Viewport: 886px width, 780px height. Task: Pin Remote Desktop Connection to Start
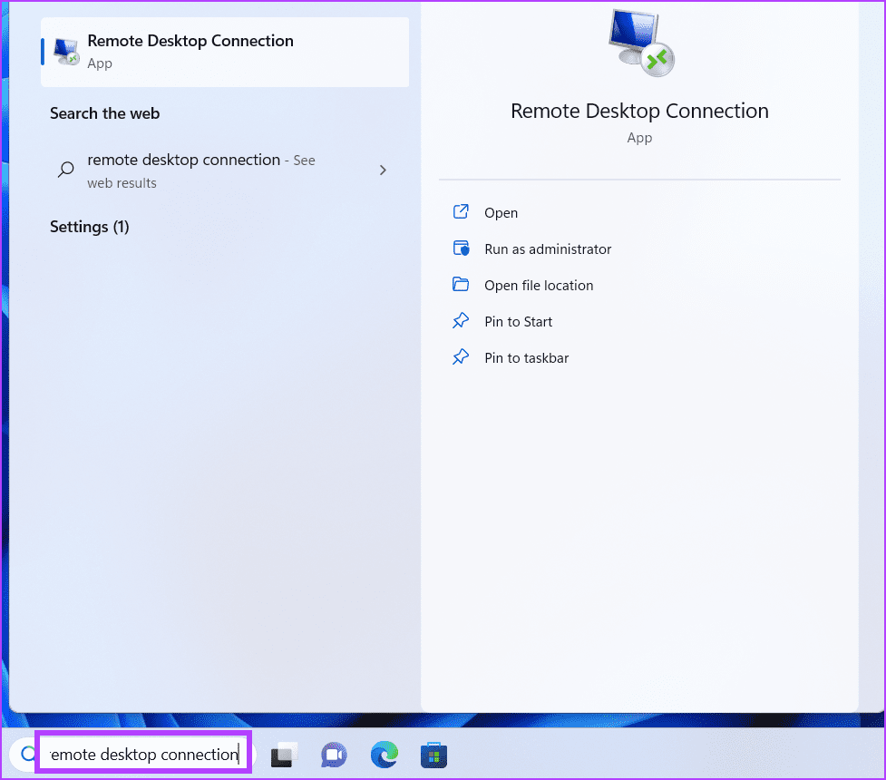click(518, 321)
